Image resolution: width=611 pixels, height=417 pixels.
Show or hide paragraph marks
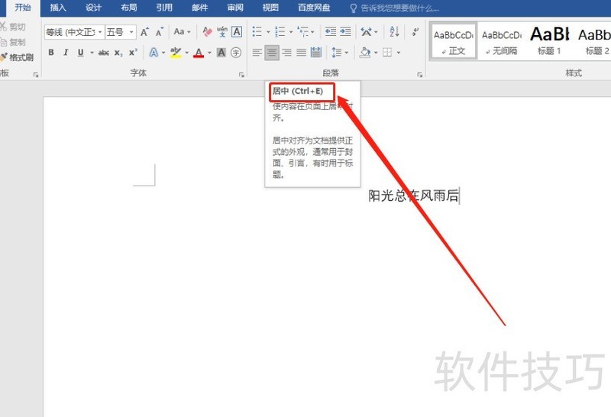415,31
